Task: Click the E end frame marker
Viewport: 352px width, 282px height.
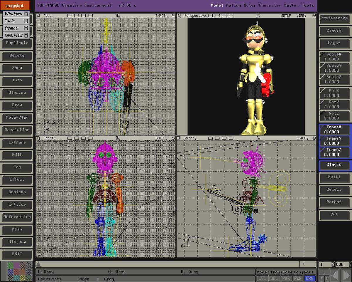Action: point(350,264)
